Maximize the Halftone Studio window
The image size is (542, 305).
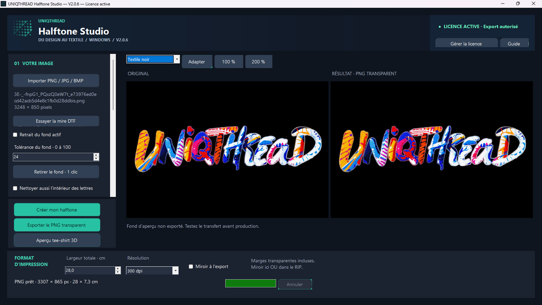pos(518,4)
